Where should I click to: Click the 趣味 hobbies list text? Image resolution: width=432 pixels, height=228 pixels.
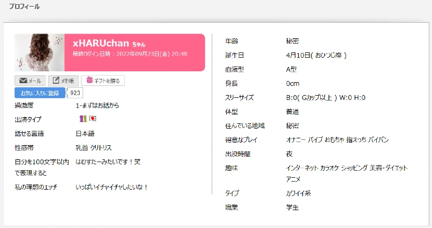(347, 168)
